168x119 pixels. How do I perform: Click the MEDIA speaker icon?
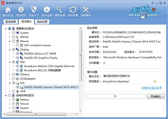pos(17,37)
